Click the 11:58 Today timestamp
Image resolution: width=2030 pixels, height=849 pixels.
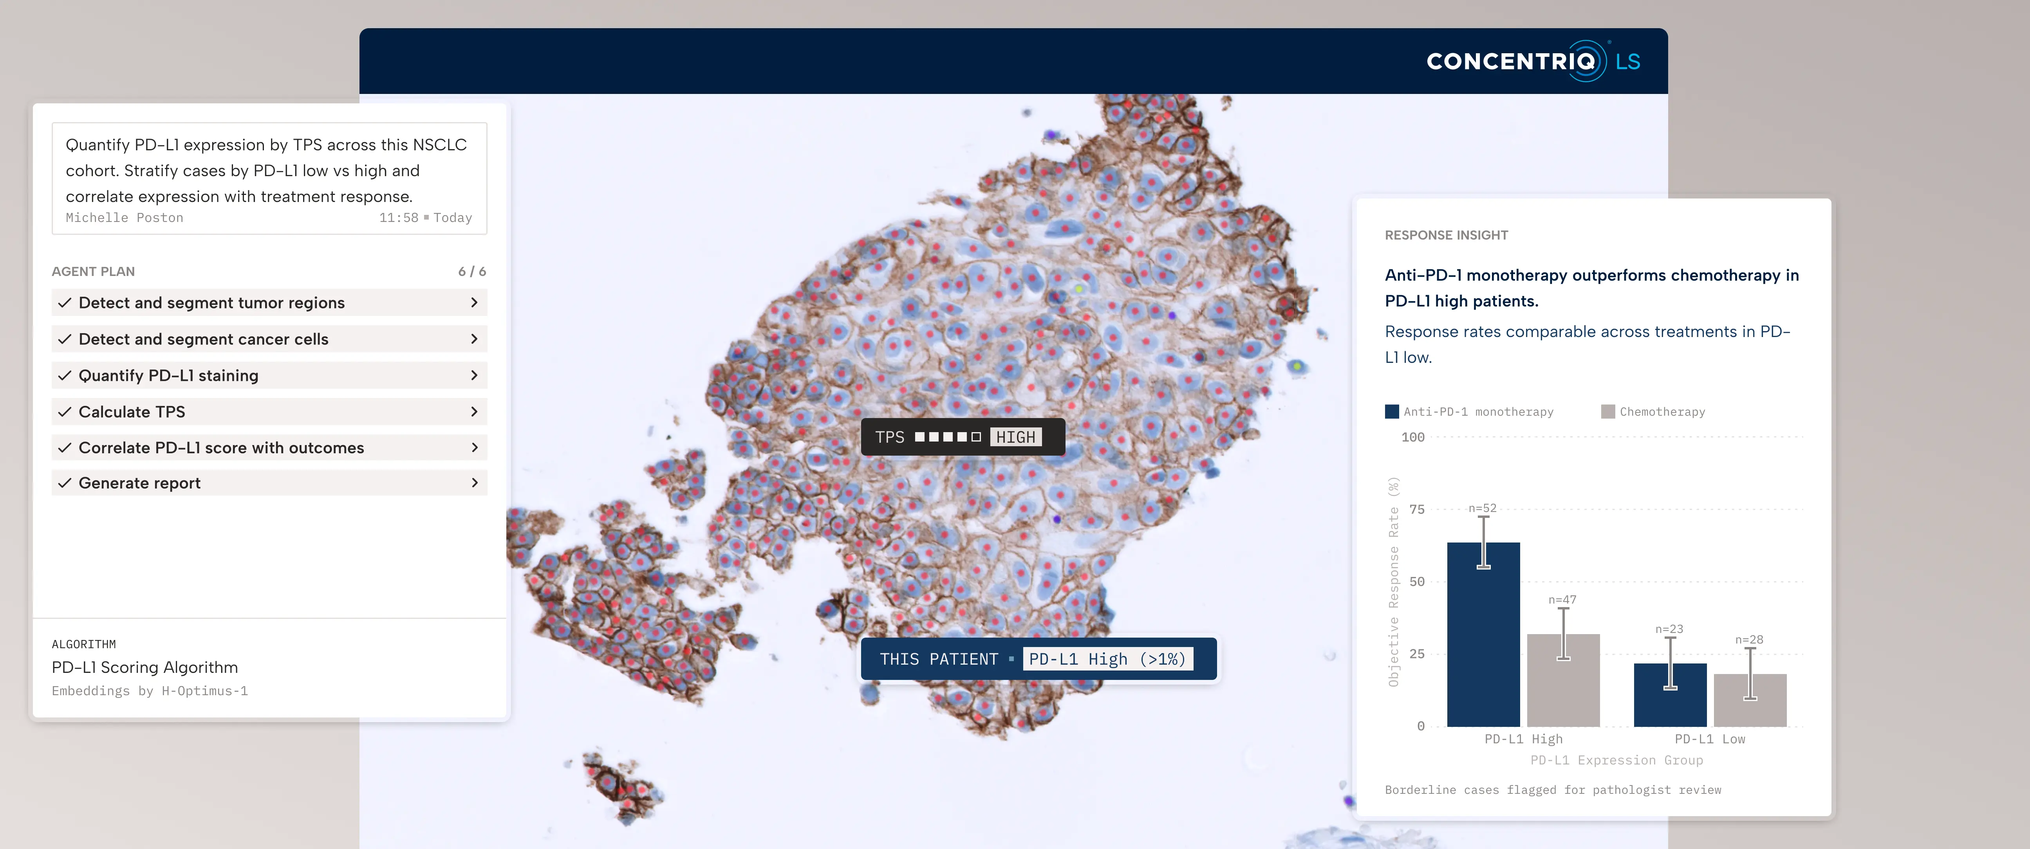pyautogui.click(x=426, y=217)
